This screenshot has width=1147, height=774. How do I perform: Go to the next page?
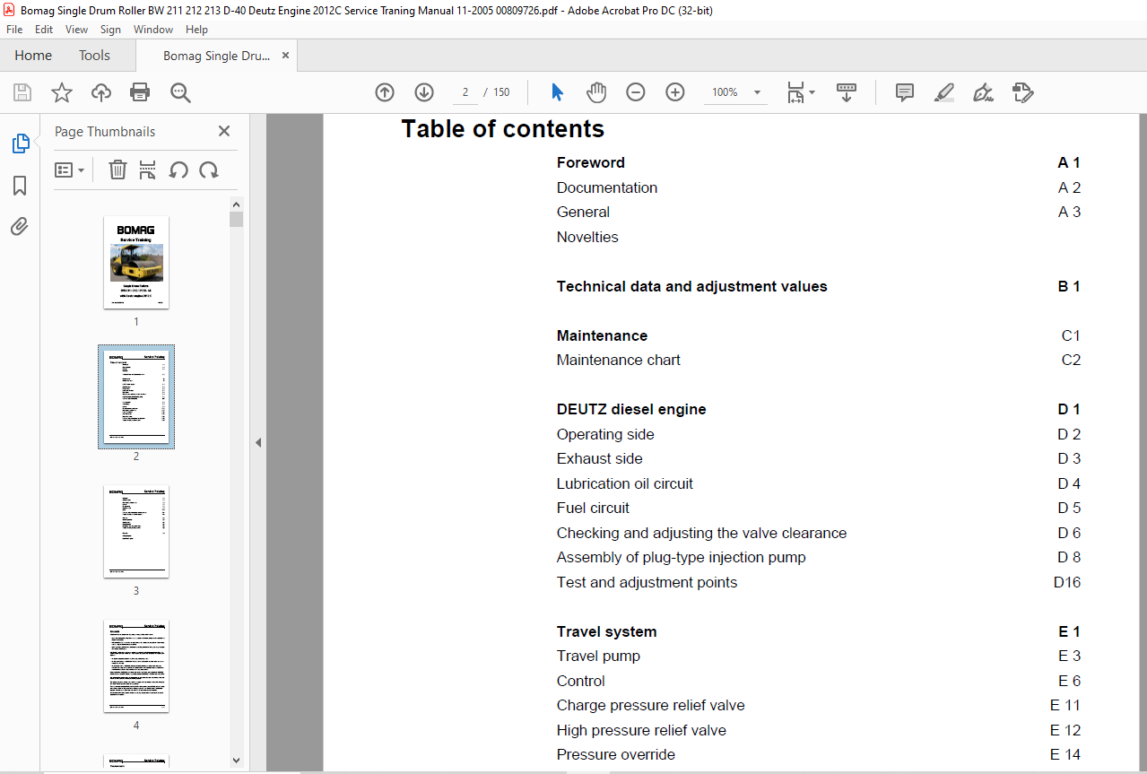424,92
